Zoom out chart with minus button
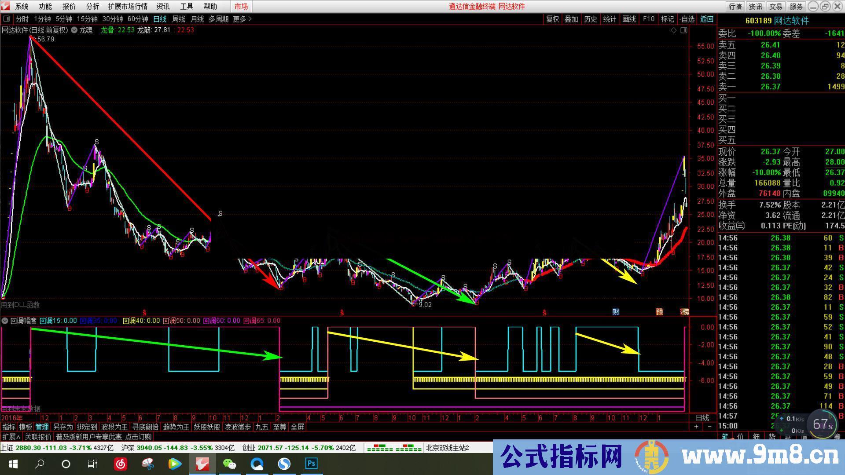 [709, 427]
